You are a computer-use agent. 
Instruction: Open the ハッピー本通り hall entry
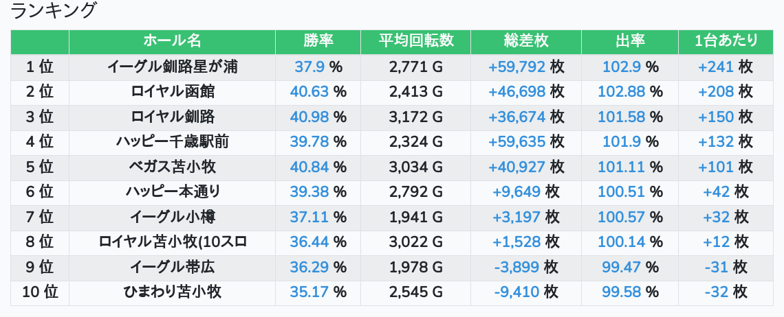[x=172, y=192]
